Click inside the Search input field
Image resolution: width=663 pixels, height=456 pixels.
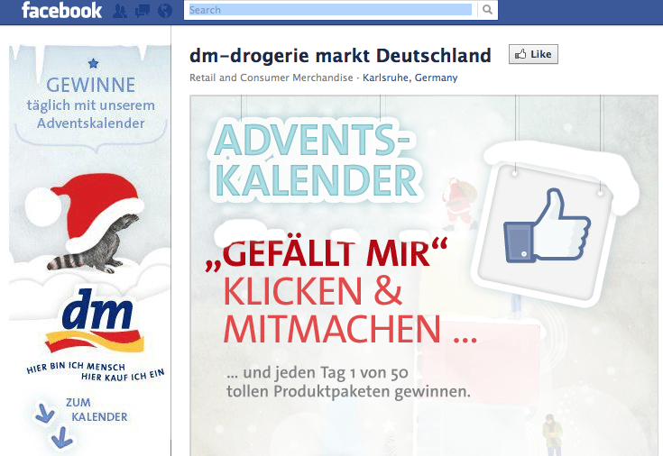tap(330, 10)
